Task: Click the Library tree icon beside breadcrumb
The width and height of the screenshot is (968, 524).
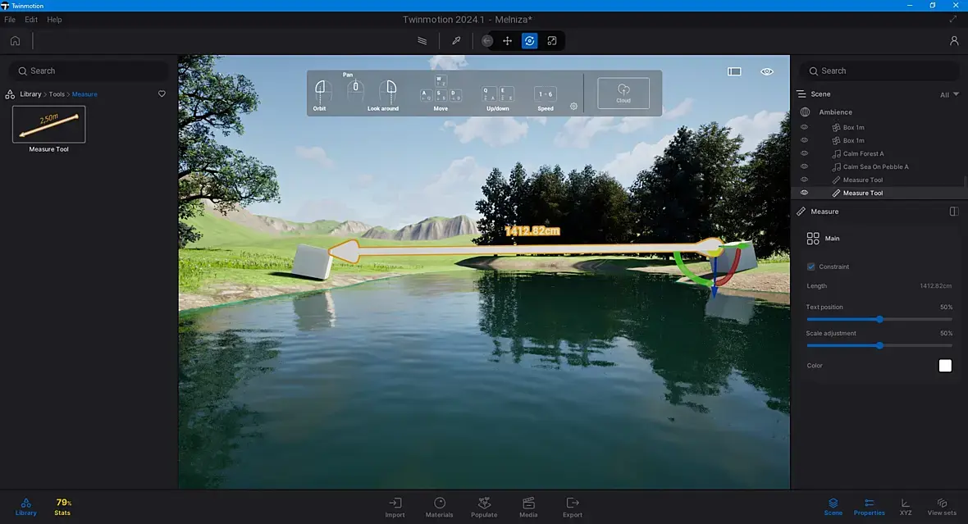Action: tap(10, 94)
